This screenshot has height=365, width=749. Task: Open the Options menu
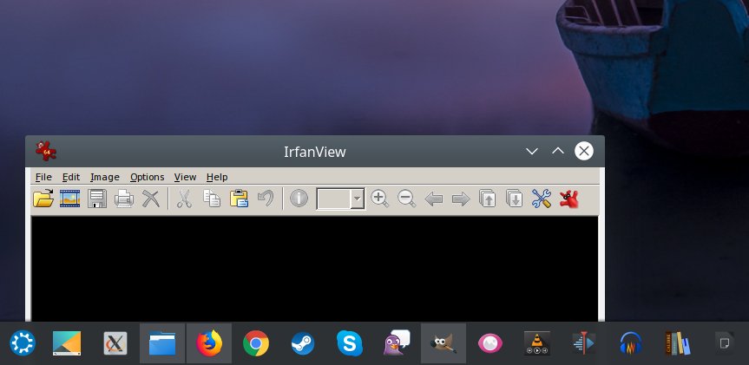pyautogui.click(x=148, y=177)
